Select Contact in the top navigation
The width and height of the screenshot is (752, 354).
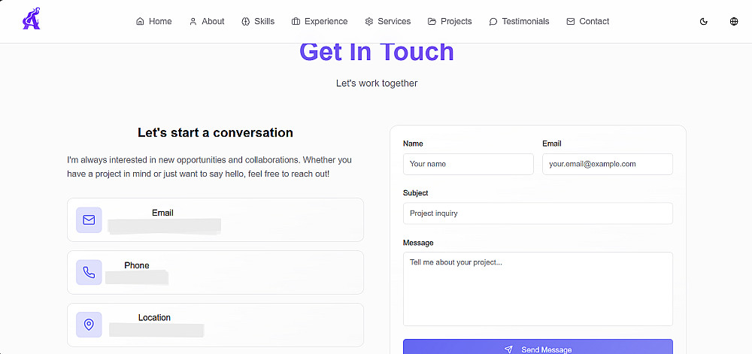587,21
